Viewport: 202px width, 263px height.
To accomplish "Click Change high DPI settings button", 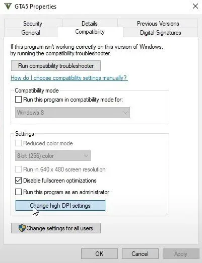I will (x=60, y=206).
